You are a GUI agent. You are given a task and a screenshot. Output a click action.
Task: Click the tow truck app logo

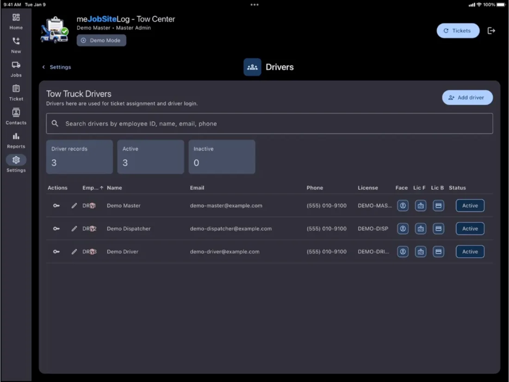(x=55, y=30)
